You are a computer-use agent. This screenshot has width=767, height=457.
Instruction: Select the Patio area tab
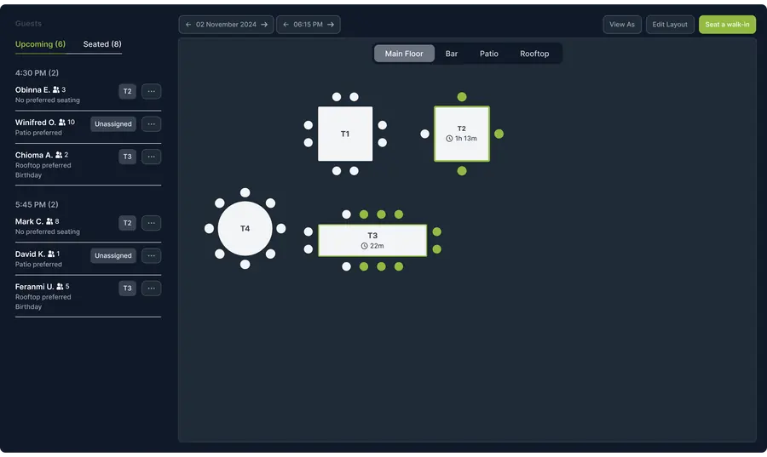coord(488,54)
